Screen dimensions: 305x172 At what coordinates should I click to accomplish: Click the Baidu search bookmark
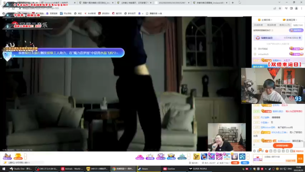coord(52,13)
